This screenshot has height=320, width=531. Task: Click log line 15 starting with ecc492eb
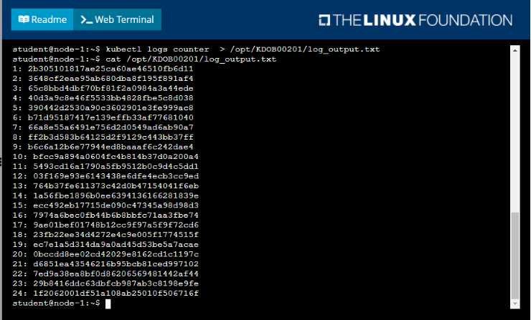[x=105, y=205]
